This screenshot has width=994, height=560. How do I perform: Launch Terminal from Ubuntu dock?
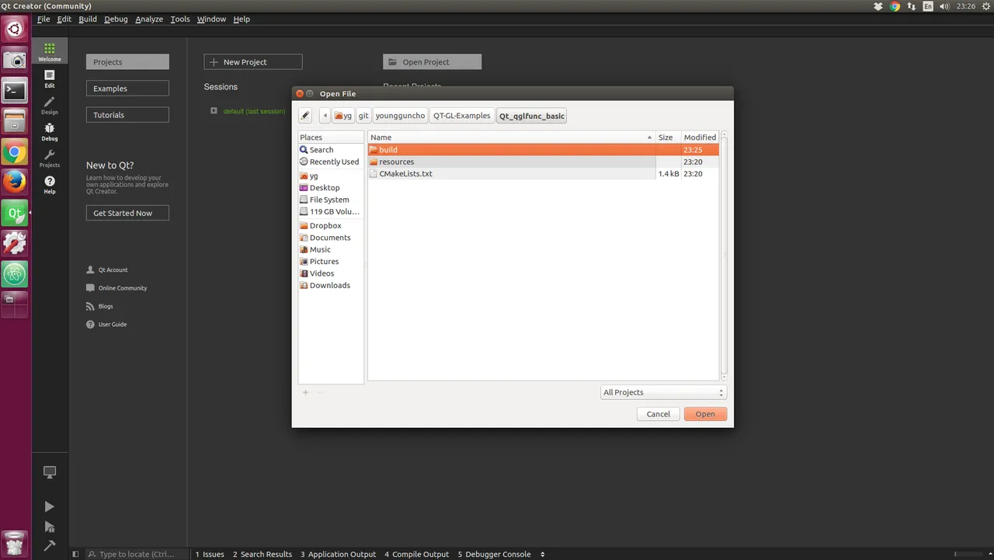tap(15, 90)
